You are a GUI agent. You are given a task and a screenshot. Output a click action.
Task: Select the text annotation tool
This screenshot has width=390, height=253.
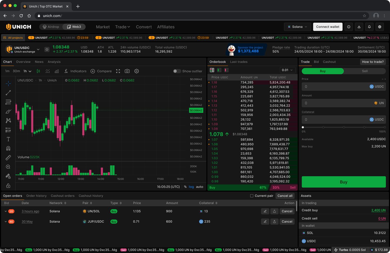8,139
